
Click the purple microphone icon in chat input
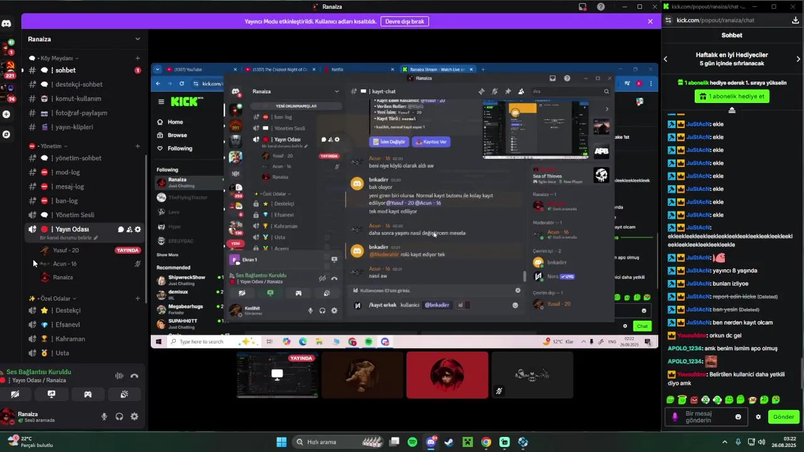pos(675,417)
